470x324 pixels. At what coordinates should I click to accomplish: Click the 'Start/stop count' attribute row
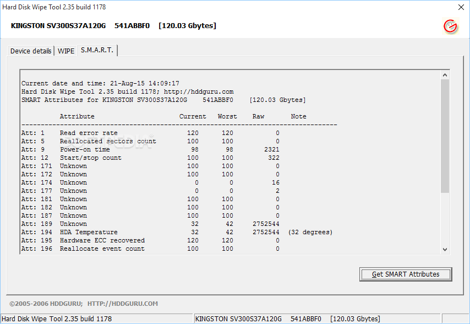(x=150, y=158)
